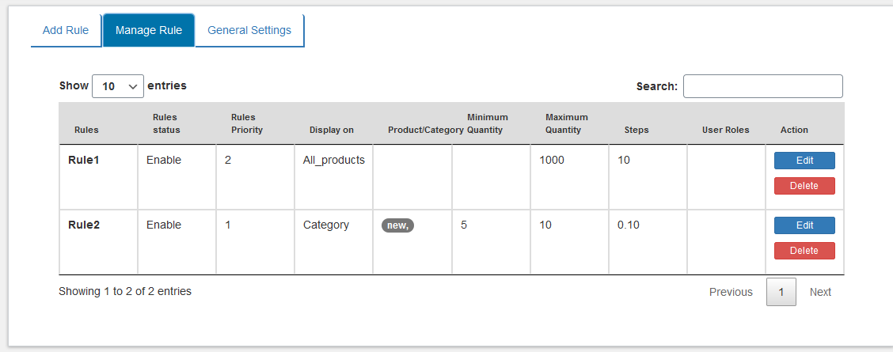This screenshot has height=352, width=893.
Task: Sort by Display on column
Action: click(x=332, y=130)
